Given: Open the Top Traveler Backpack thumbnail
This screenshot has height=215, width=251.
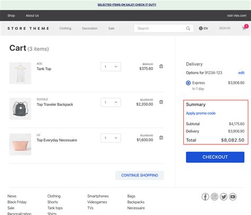Looking at the screenshot, I should click(20, 109).
